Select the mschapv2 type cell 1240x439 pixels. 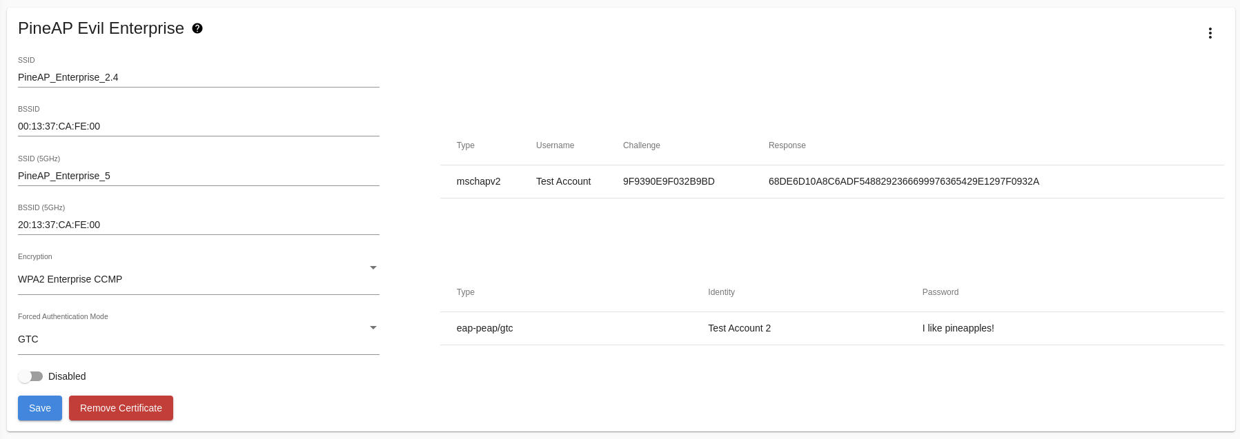[479, 181]
